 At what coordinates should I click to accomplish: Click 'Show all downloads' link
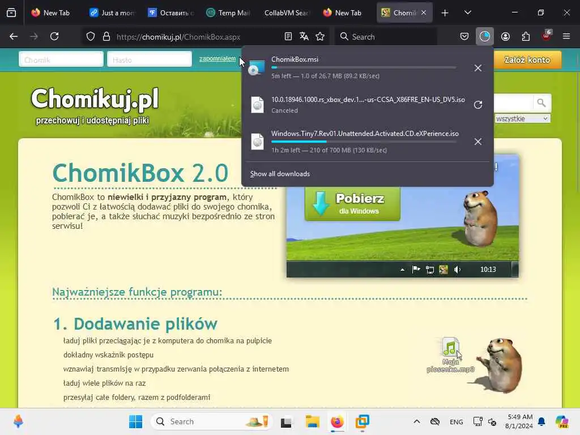280,174
